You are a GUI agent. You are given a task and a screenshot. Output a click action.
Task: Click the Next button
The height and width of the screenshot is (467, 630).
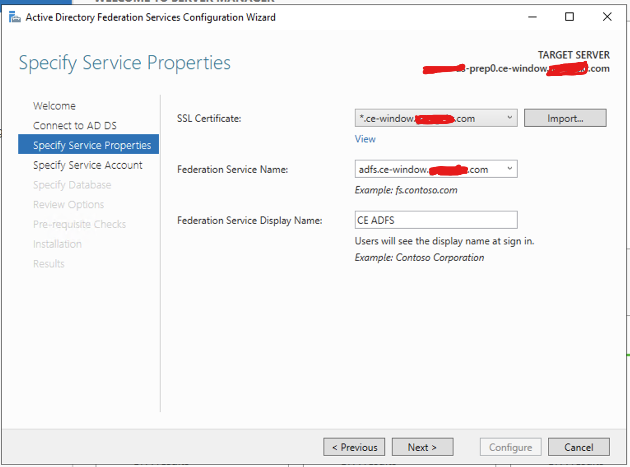(422, 447)
